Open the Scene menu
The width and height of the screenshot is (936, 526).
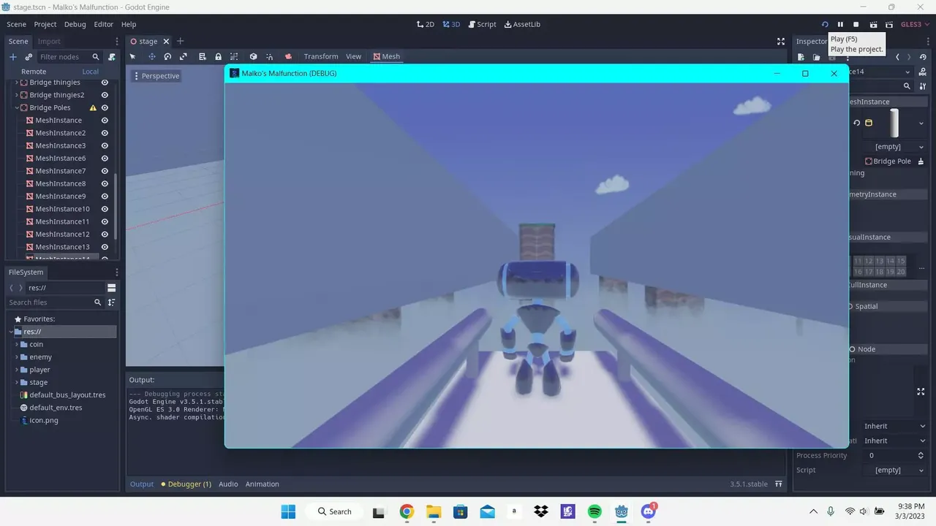tap(16, 24)
